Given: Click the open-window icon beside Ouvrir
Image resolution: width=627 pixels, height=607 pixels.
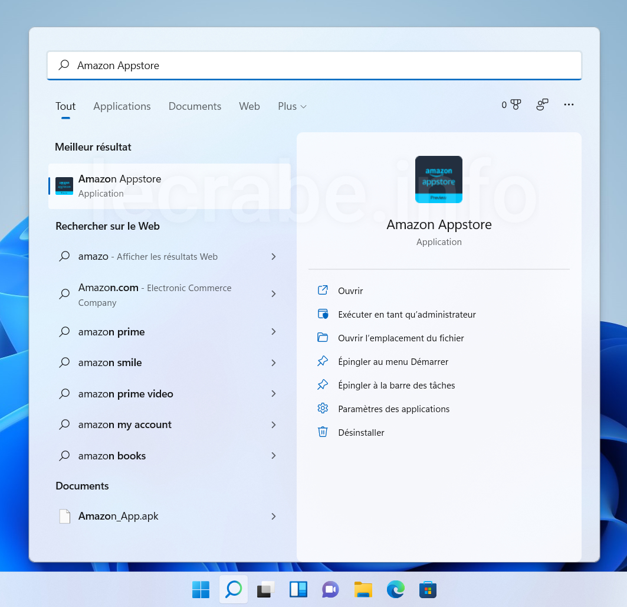Looking at the screenshot, I should pos(323,290).
